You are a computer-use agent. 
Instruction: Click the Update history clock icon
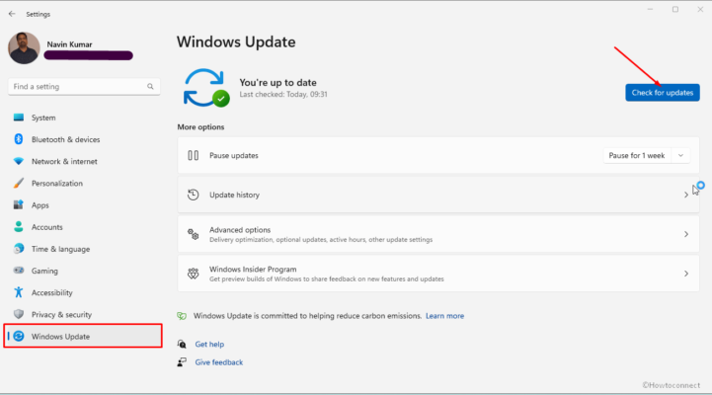[193, 195]
